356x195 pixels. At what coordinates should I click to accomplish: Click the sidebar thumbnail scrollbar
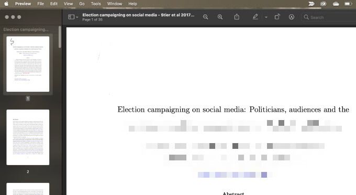tap(60, 37)
